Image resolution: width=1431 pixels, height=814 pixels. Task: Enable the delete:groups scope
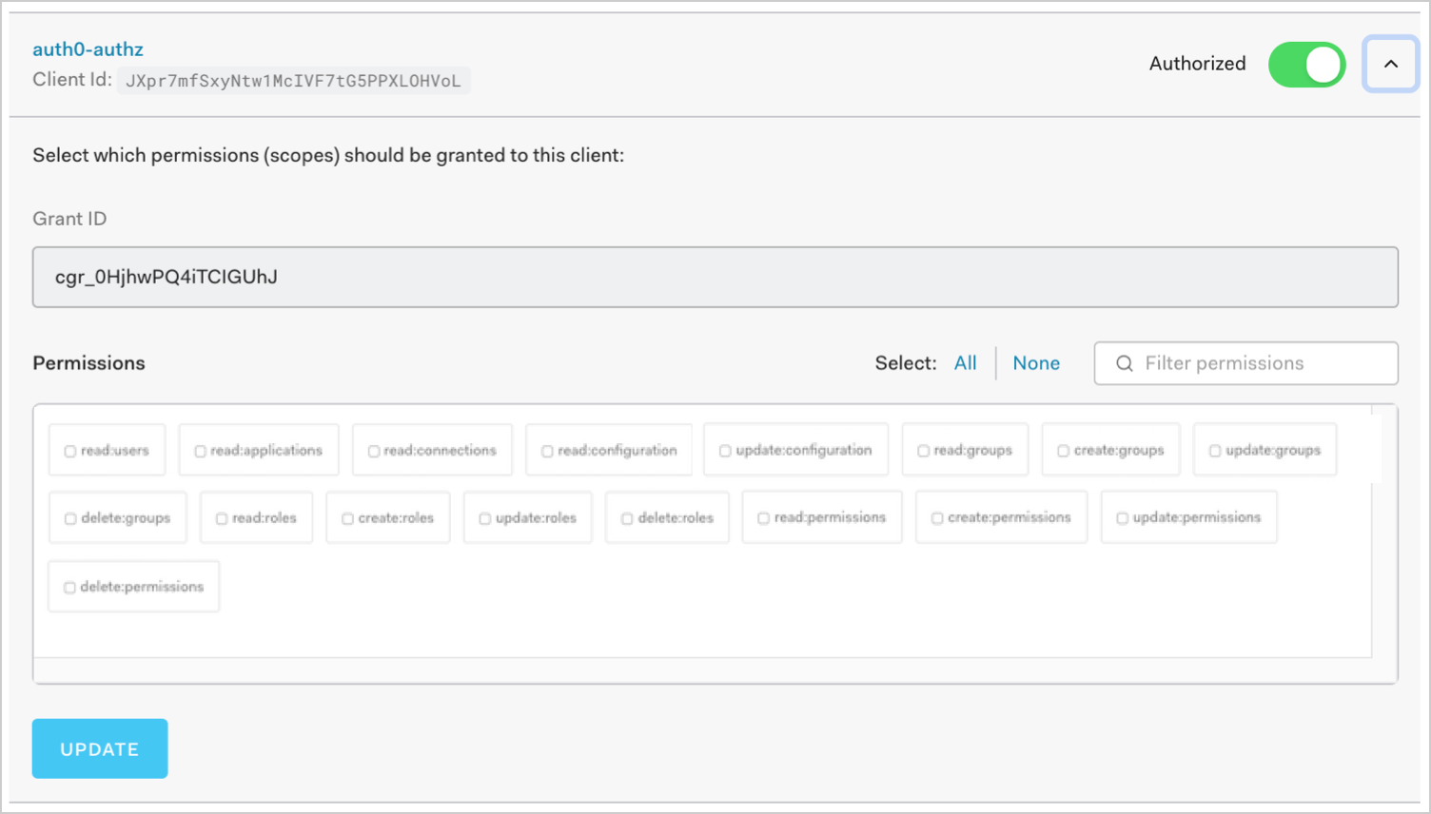click(x=69, y=517)
